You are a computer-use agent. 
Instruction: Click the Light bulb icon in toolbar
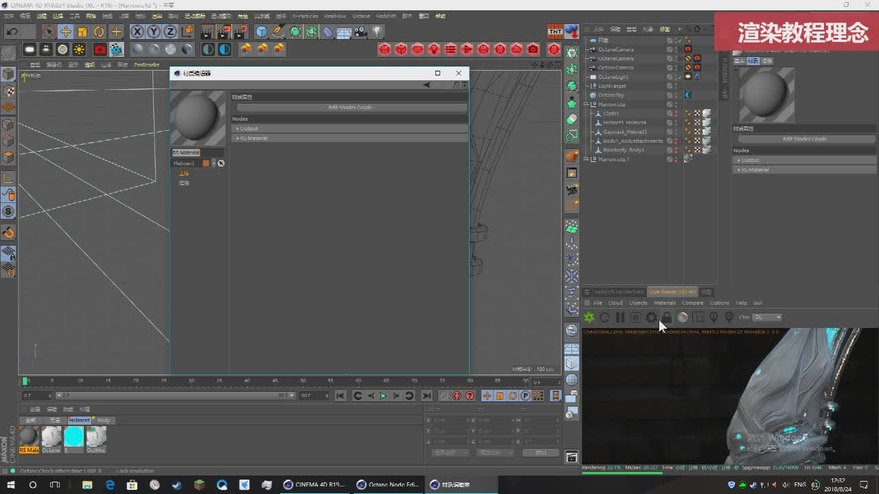pyautogui.click(x=377, y=32)
